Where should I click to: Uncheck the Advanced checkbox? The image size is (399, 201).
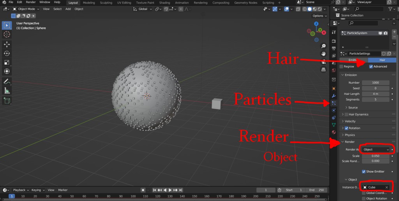pos(371,66)
